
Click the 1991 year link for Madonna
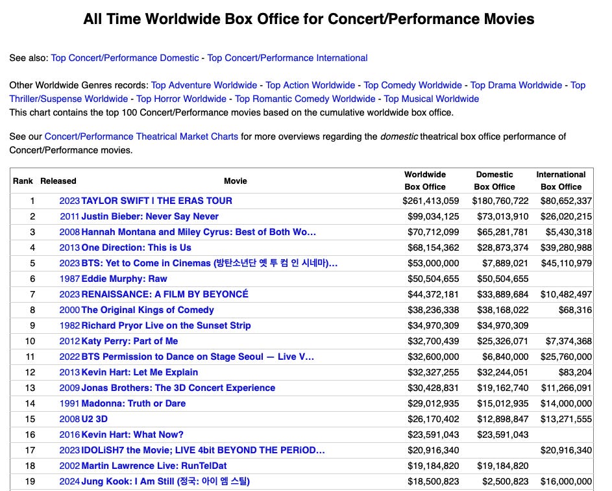[x=69, y=403]
